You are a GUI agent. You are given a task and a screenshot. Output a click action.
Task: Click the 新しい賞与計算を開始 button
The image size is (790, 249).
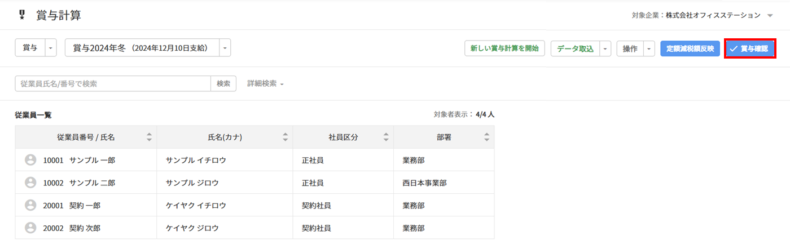504,49
